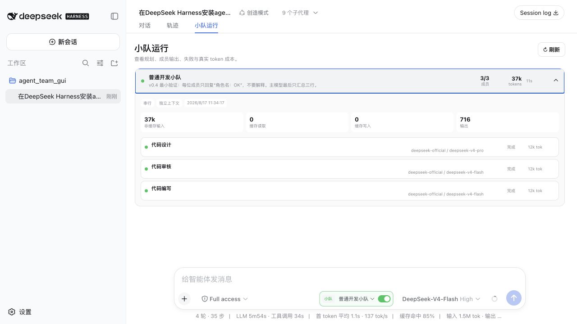Expand the 9 个子代理 dropdown
The width and height of the screenshot is (577, 324).
(300, 13)
